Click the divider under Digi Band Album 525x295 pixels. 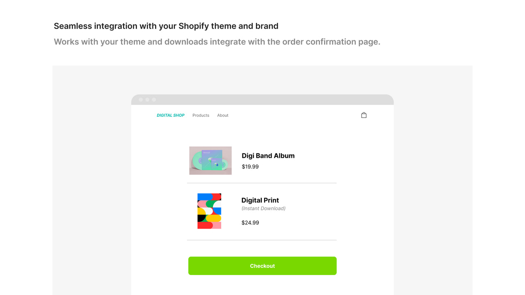[261, 183]
